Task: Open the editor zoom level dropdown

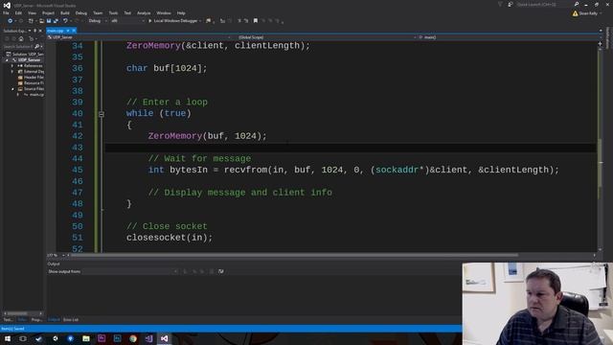Action: pyautogui.click(x=56, y=256)
